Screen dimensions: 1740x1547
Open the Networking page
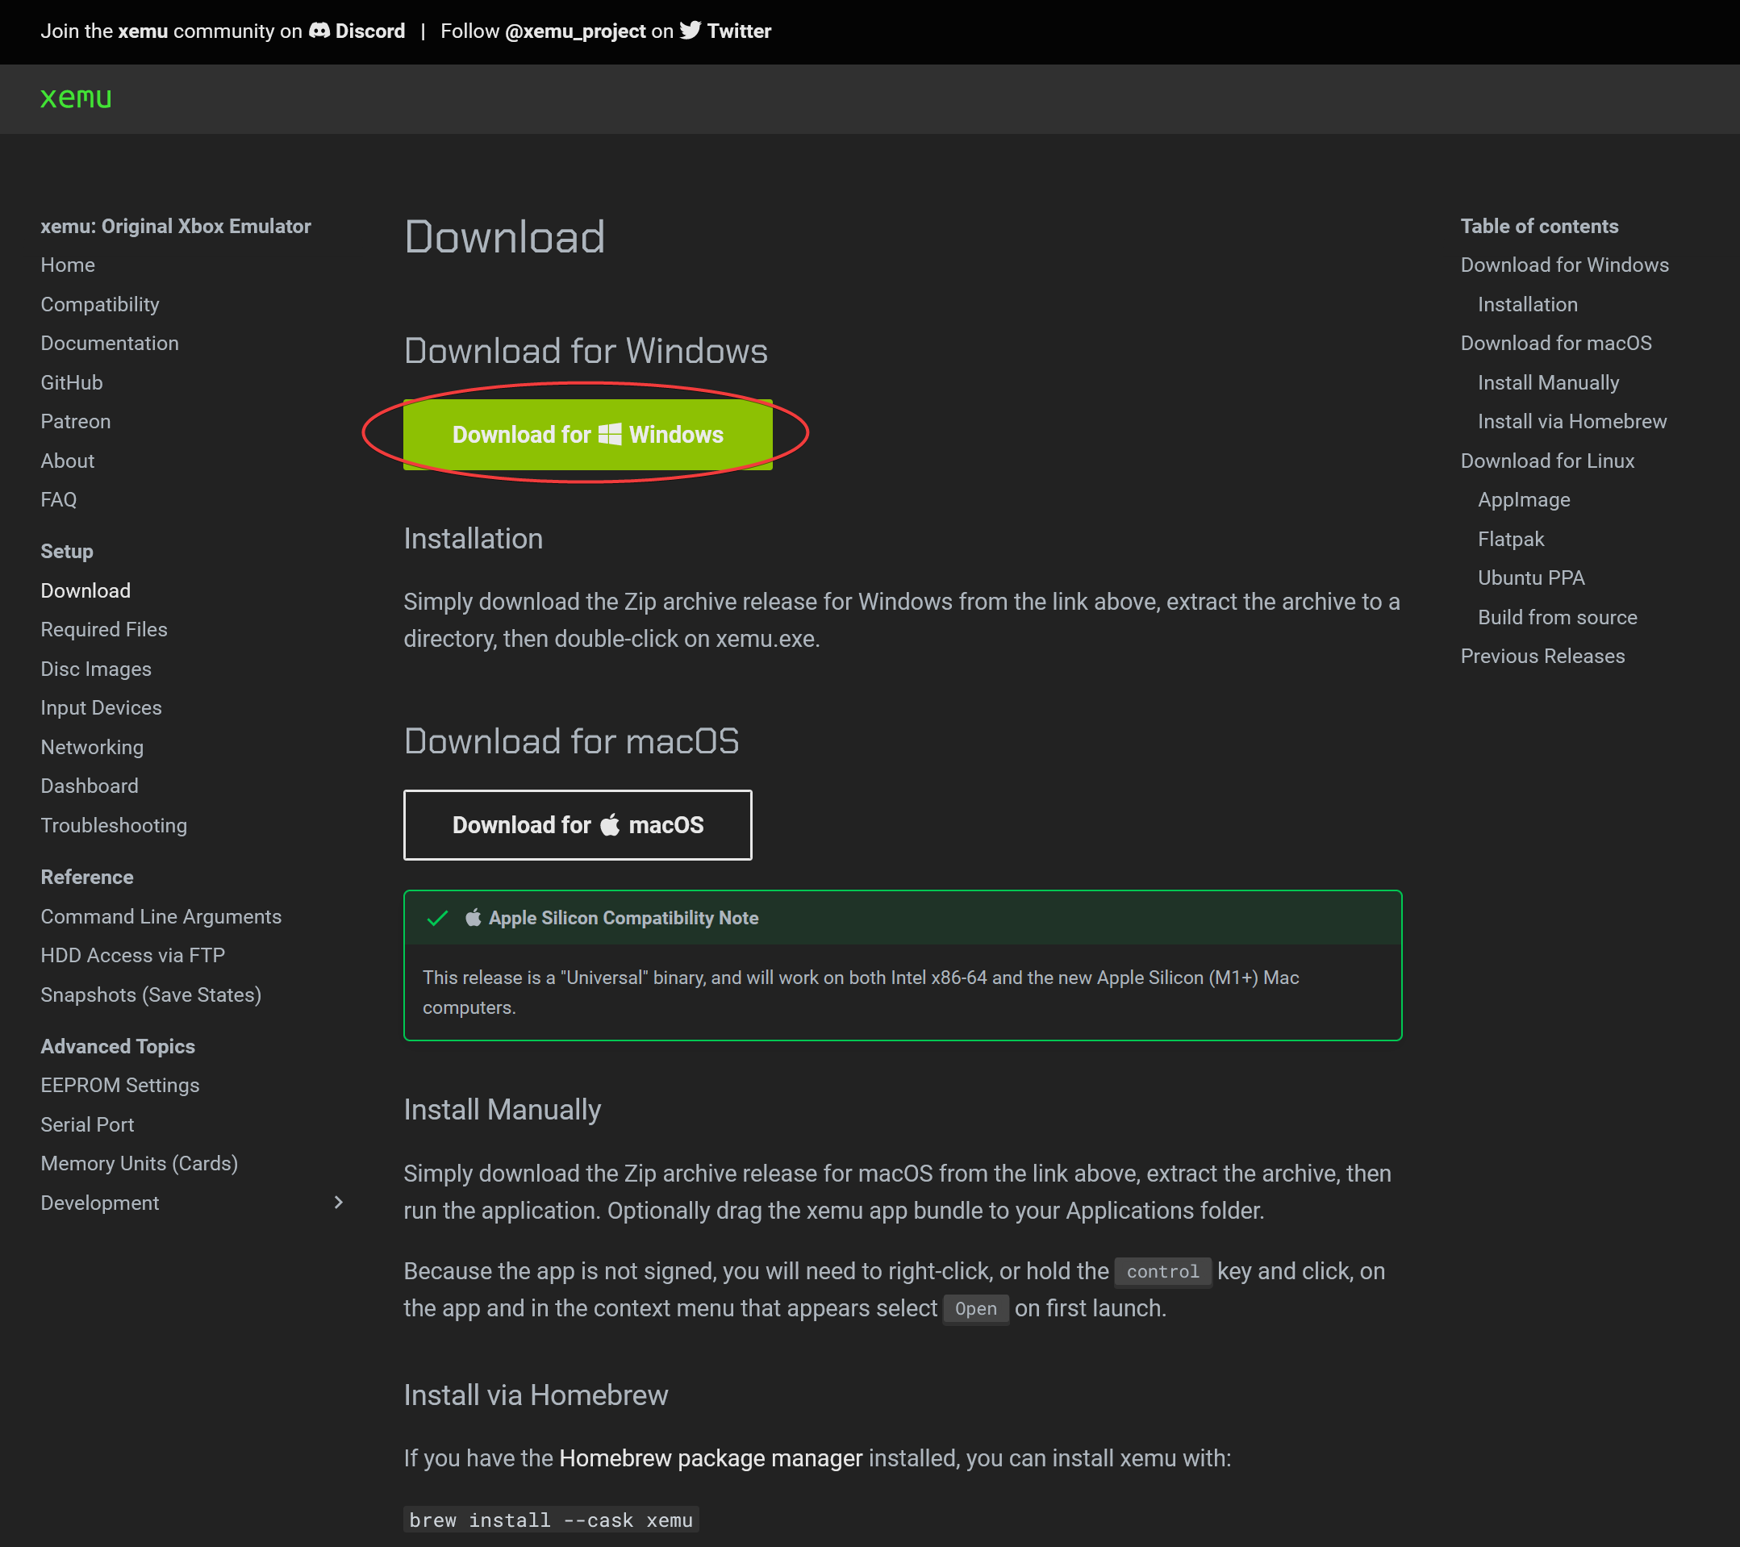point(92,748)
